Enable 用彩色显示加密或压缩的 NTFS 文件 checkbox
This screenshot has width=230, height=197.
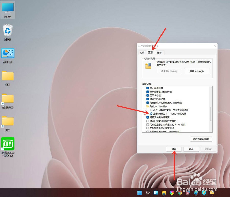pyautogui.click(x=148, y=125)
